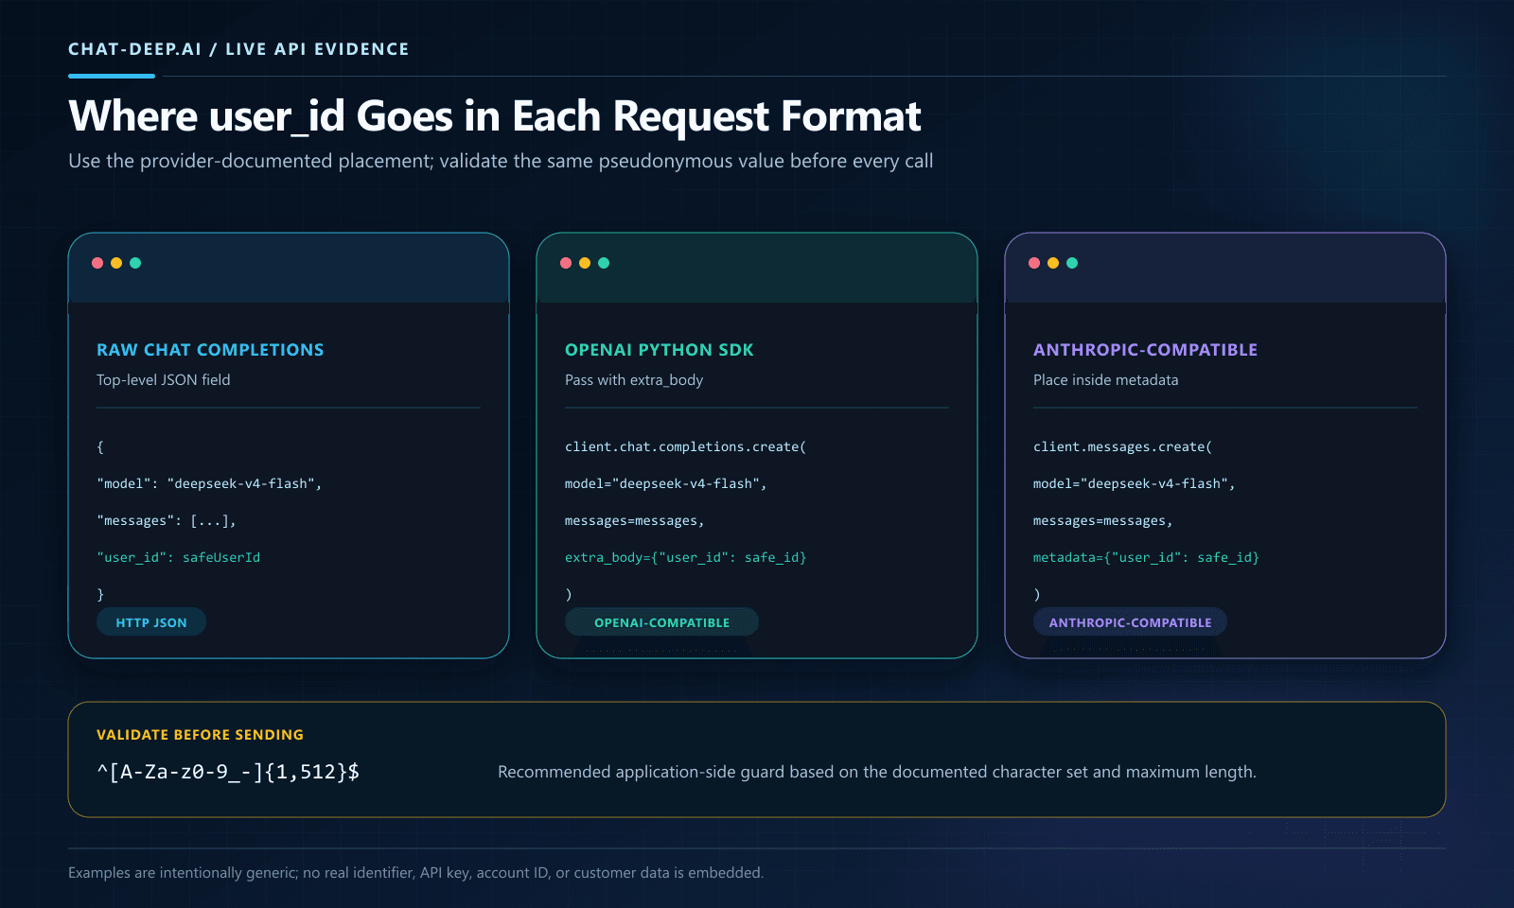The height and width of the screenshot is (908, 1514).
Task: Click the green dot on Anthropic-Compatible card
Action: click(x=1072, y=263)
